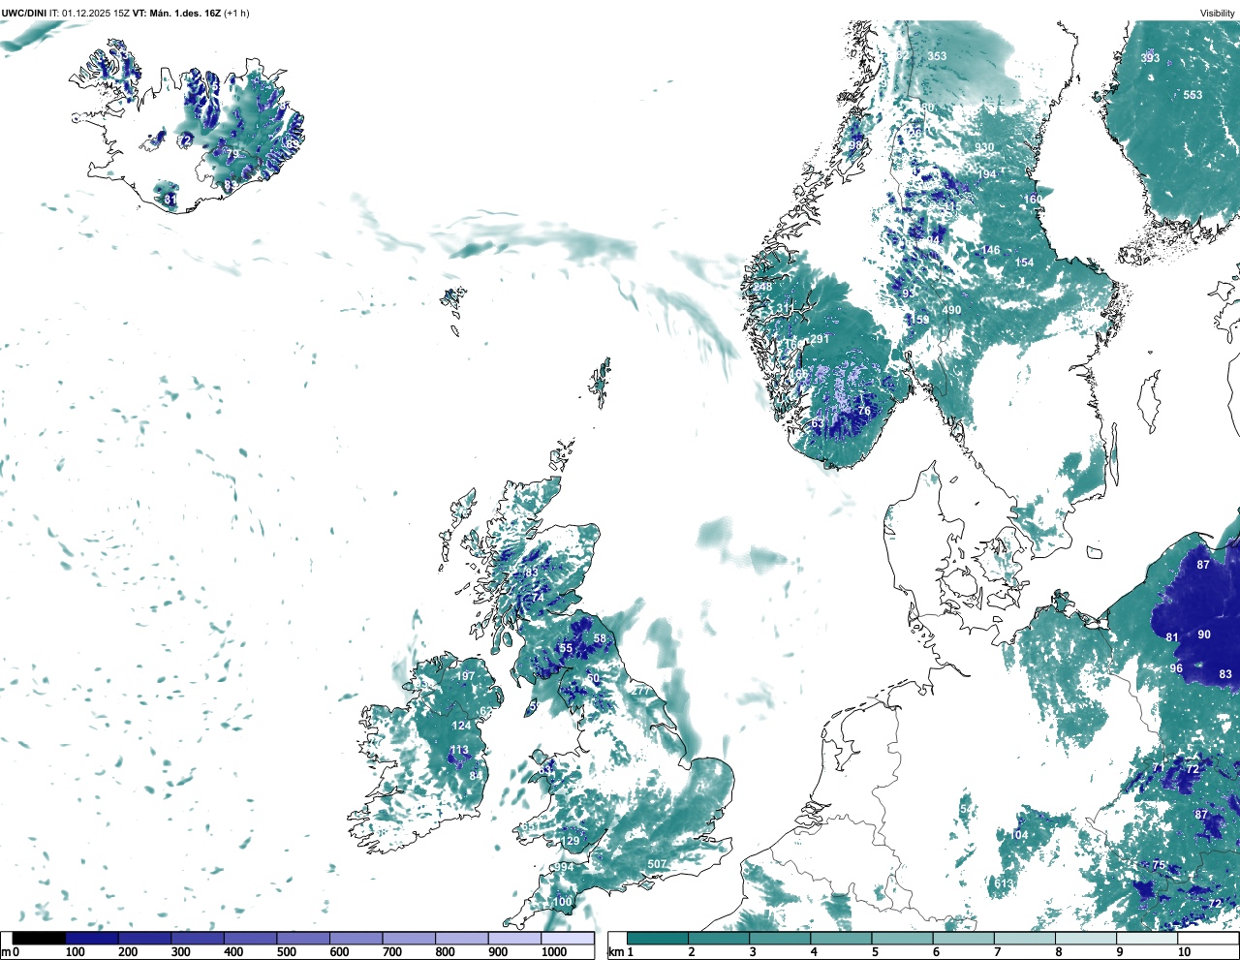Select the '55' value over southern Scotland

pos(566,648)
